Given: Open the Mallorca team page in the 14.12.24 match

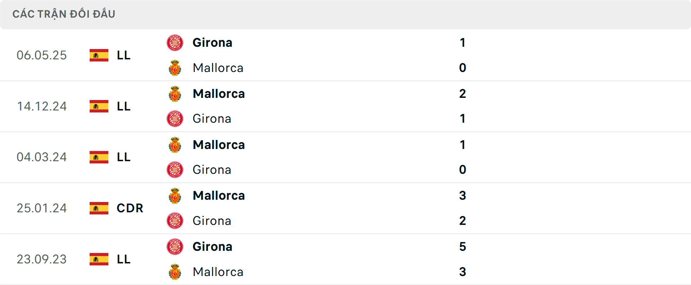Looking at the screenshot, I should (x=218, y=94).
